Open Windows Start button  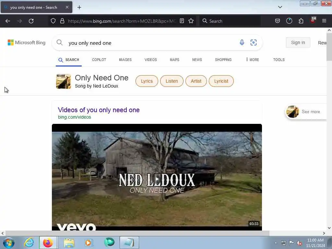[9, 243]
